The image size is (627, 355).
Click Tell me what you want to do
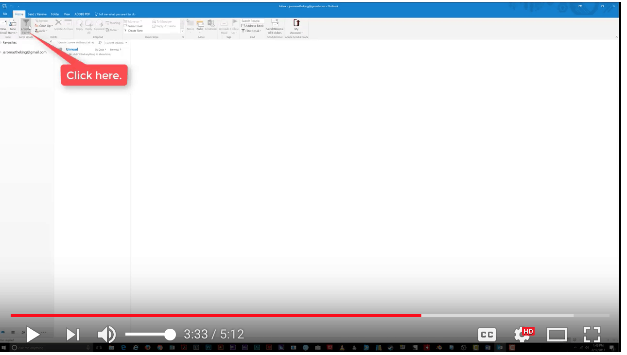pyautogui.click(x=115, y=14)
